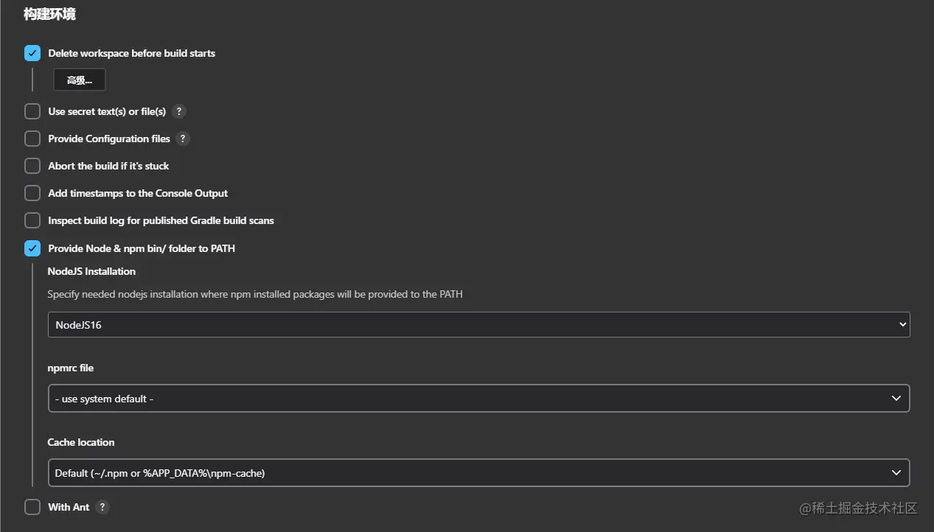Check Provide Configuration files option
934x532 pixels.
click(x=32, y=139)
